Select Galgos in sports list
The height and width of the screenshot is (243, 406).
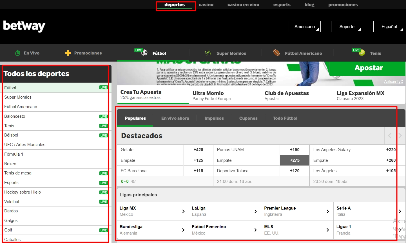[x=56, y=221]
